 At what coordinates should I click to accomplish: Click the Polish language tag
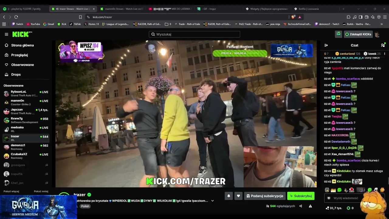85,206
